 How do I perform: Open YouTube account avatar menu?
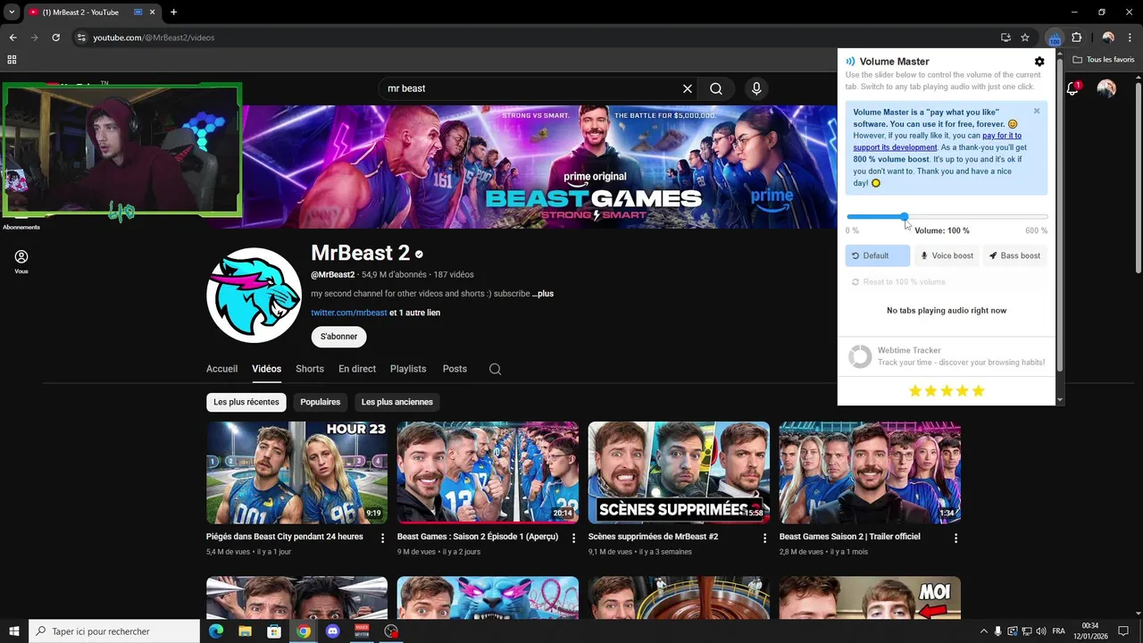coord(1106,88)
